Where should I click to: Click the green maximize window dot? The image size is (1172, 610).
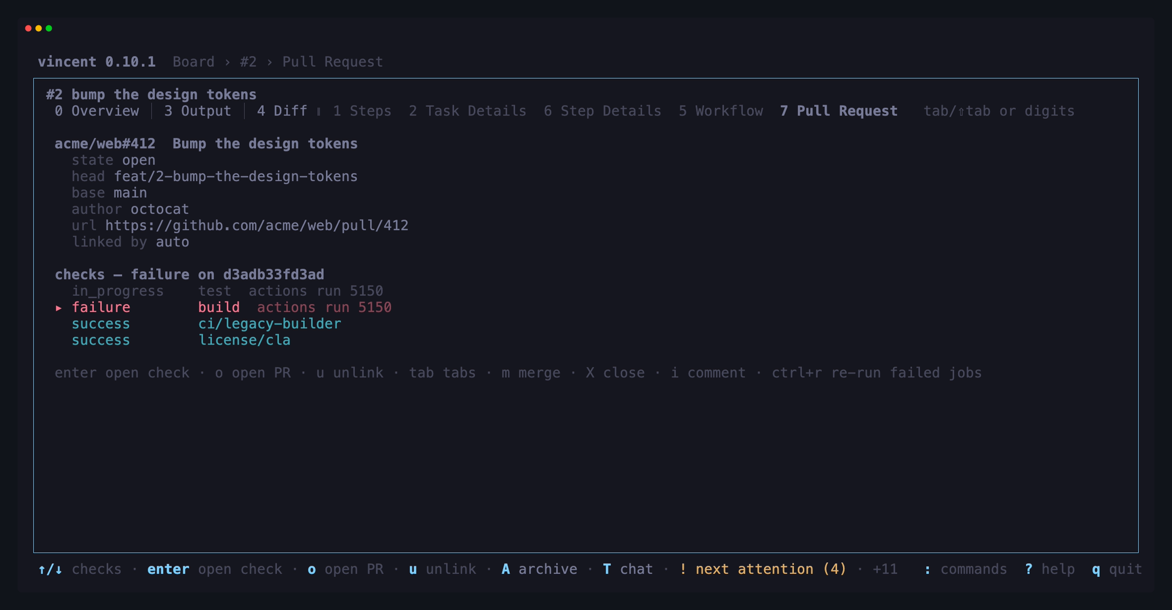(x=49, y=28)
